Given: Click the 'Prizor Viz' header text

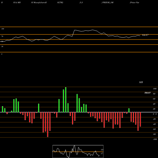Looking at the screenshot, I should (135, 3).
